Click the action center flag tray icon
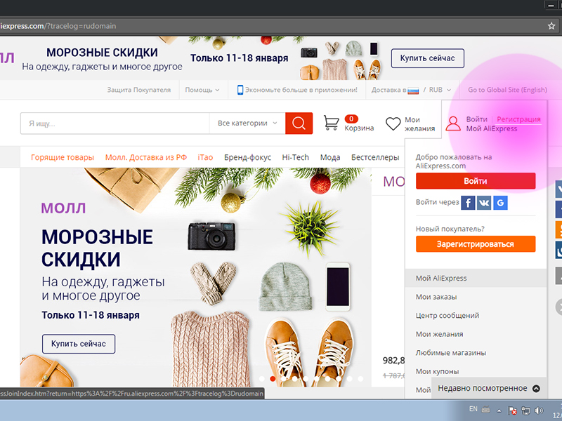This screenshot has width=562, height=421. [x=512, y=410]
